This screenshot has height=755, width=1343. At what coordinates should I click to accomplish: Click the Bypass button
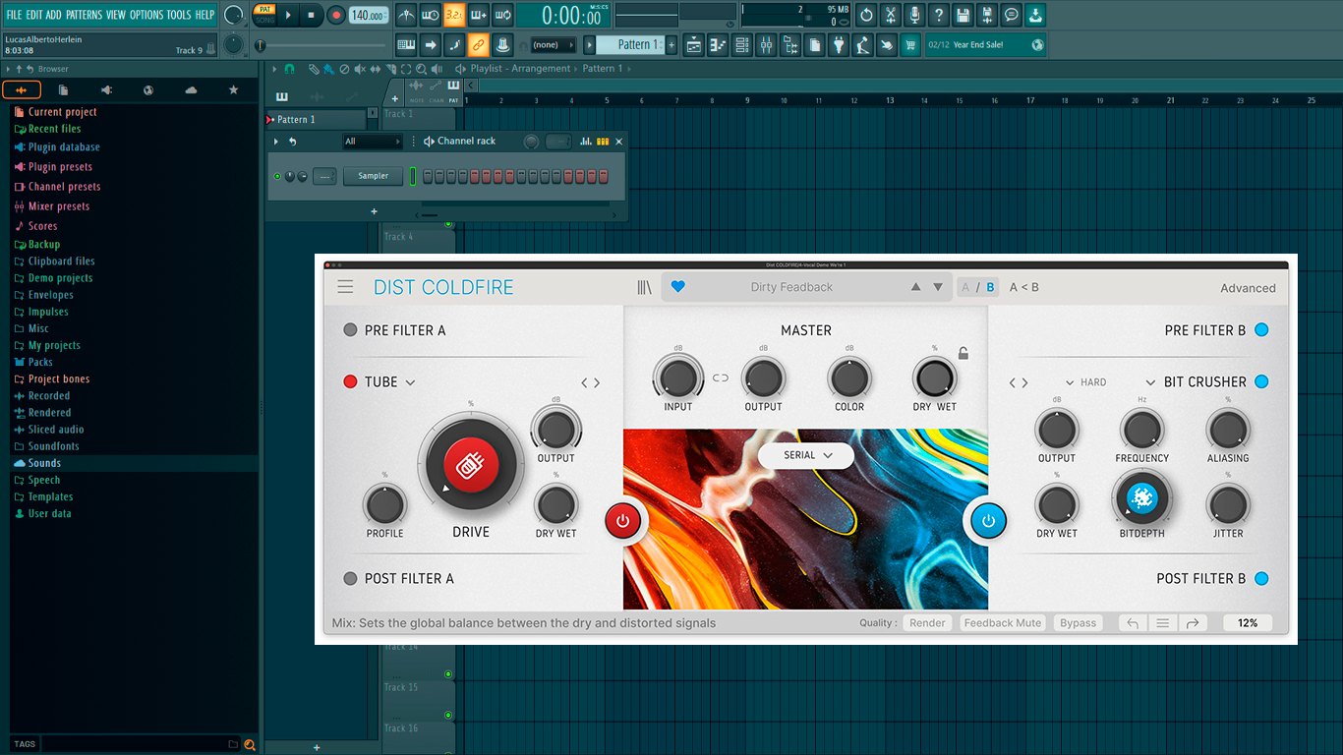click(1078, 623)
